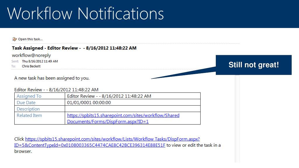Open the Related Item DispForm.aspx?ID=1 link
The width and height of the screenshot is (299, 168).
tap(123, 118)
